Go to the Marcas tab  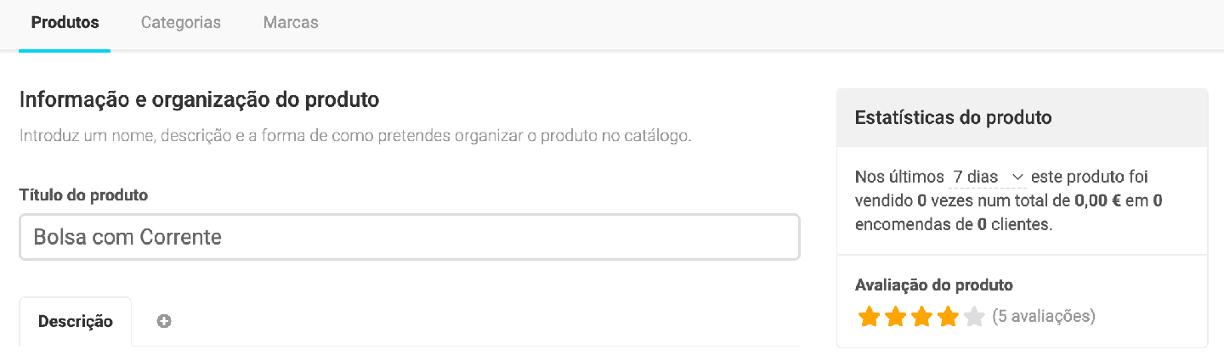[x=291, y=23]
